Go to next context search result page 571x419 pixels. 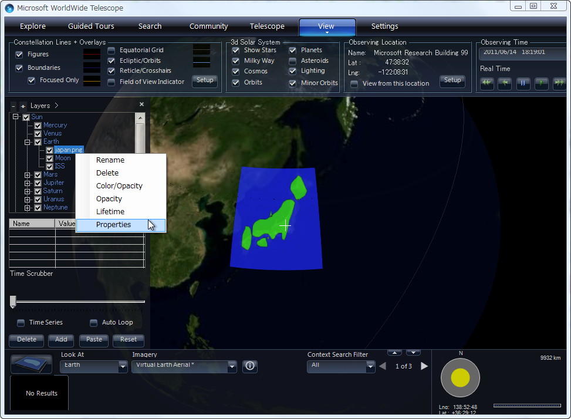pyautogui.click(x=424, y=366)
